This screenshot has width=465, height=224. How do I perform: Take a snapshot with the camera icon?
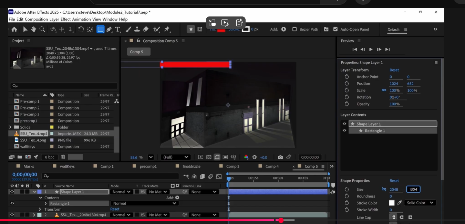click(x=280, y=157)
